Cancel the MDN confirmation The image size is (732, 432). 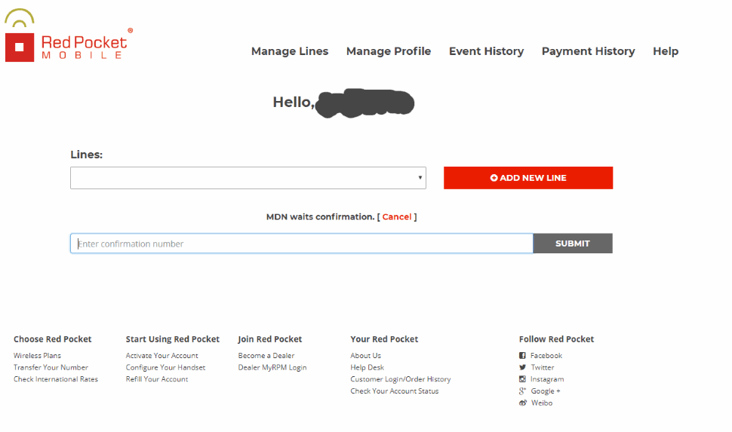click(x=397, y=217)
